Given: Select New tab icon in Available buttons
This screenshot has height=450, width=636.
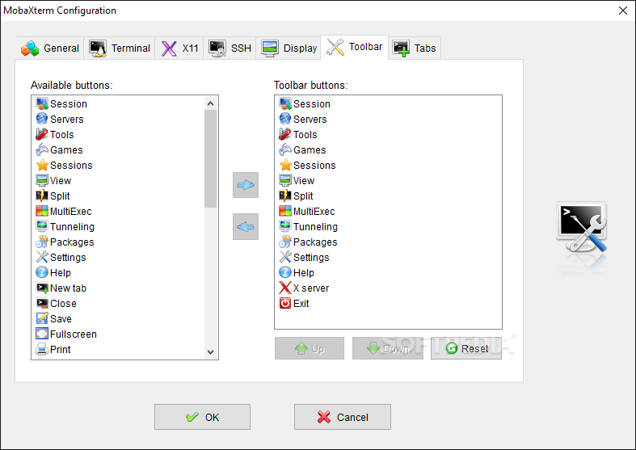Looking at the screenshot, I should [x=42, y=288].
